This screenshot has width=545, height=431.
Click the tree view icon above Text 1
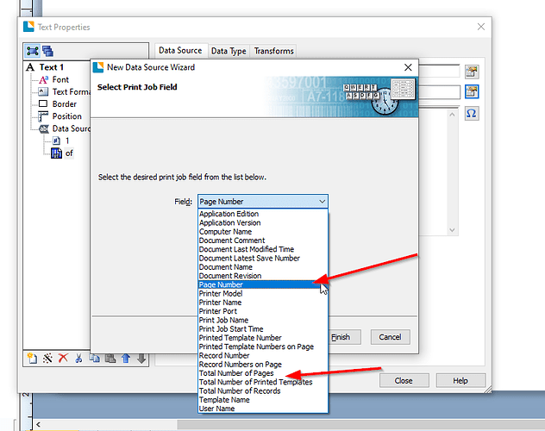(x=33, y=52)
